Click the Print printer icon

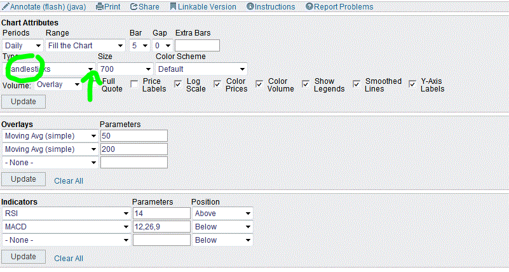(100, 7)
